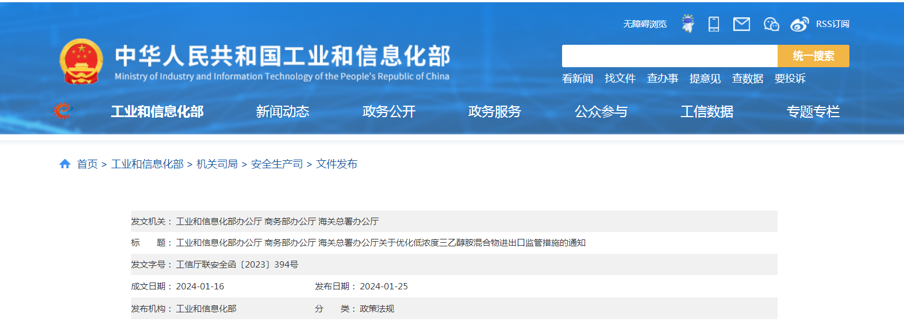Open the WeChat icon
This screenshot has width=904, height=329.
pos(771,24)
